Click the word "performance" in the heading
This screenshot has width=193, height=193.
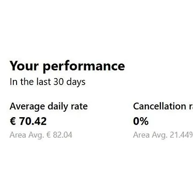click(x=84, y=67)
